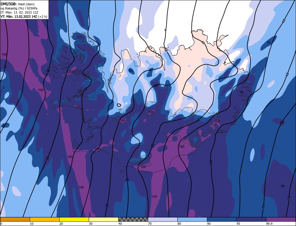This screenshot has height=226, width=296.
Task: Click the legend tick label '80'
Action: click(179, 224)
